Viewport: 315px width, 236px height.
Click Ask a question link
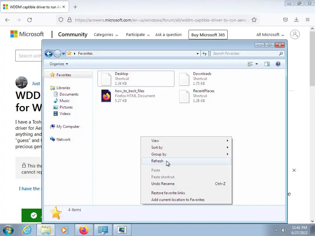[168, 34]
